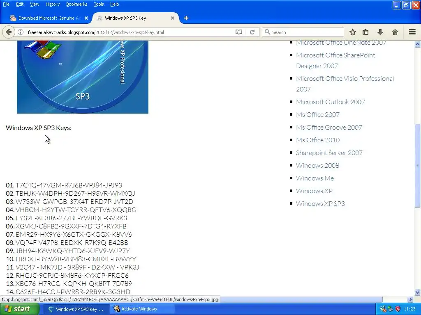This screenshot has height=315, width=421.
Task: Click the vertical scrollbar up arrow
Action: click(417, 44)
